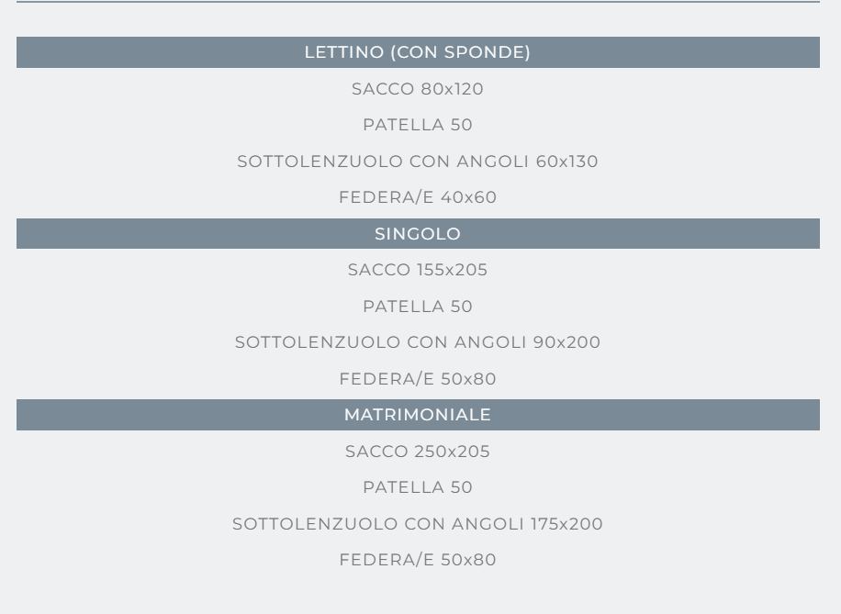Click the 60x130 dimension value
The image size is (841, 614).
[x=566, y=161]
